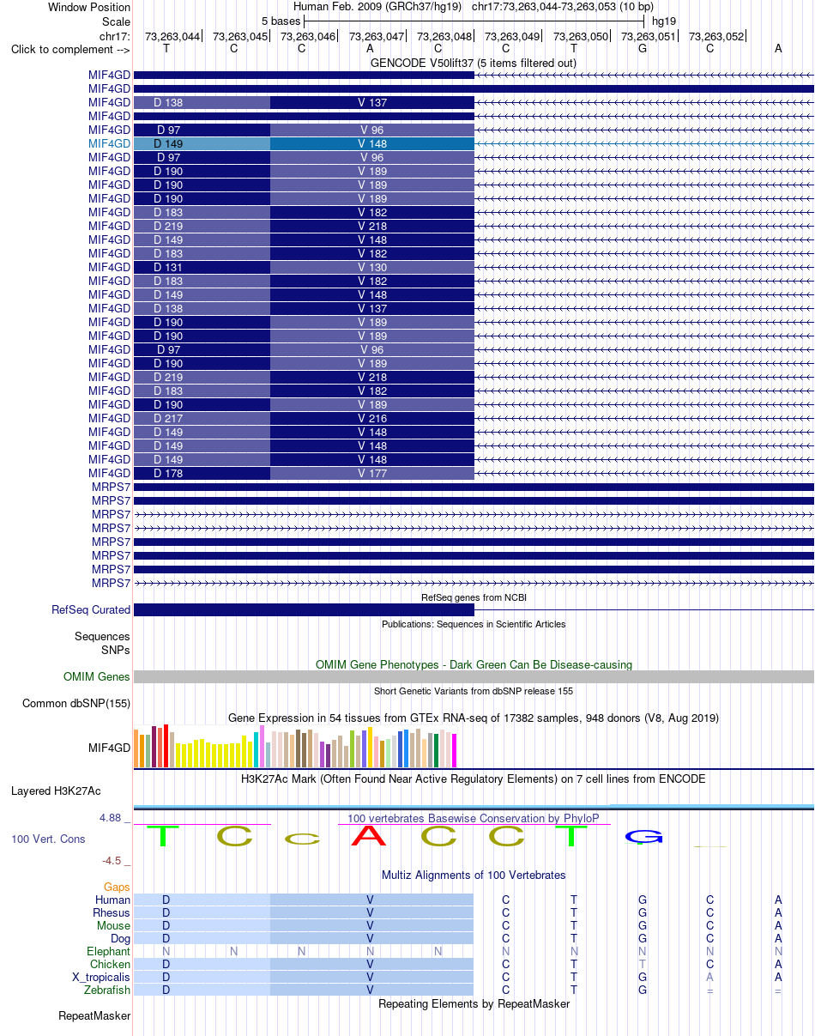Click Repeating Elements by RepeatMasker title
This screenshot has height=1036, width=815.
(474, 1003)
